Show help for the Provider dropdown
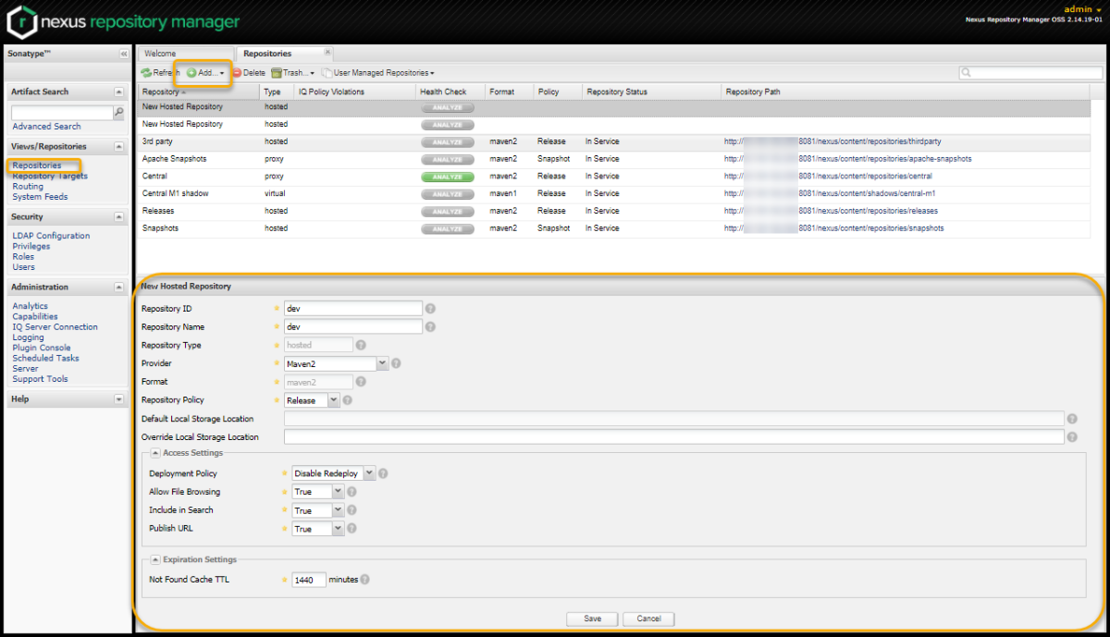Viewport: 1110px width, 637px height. (x=396, y=363)
